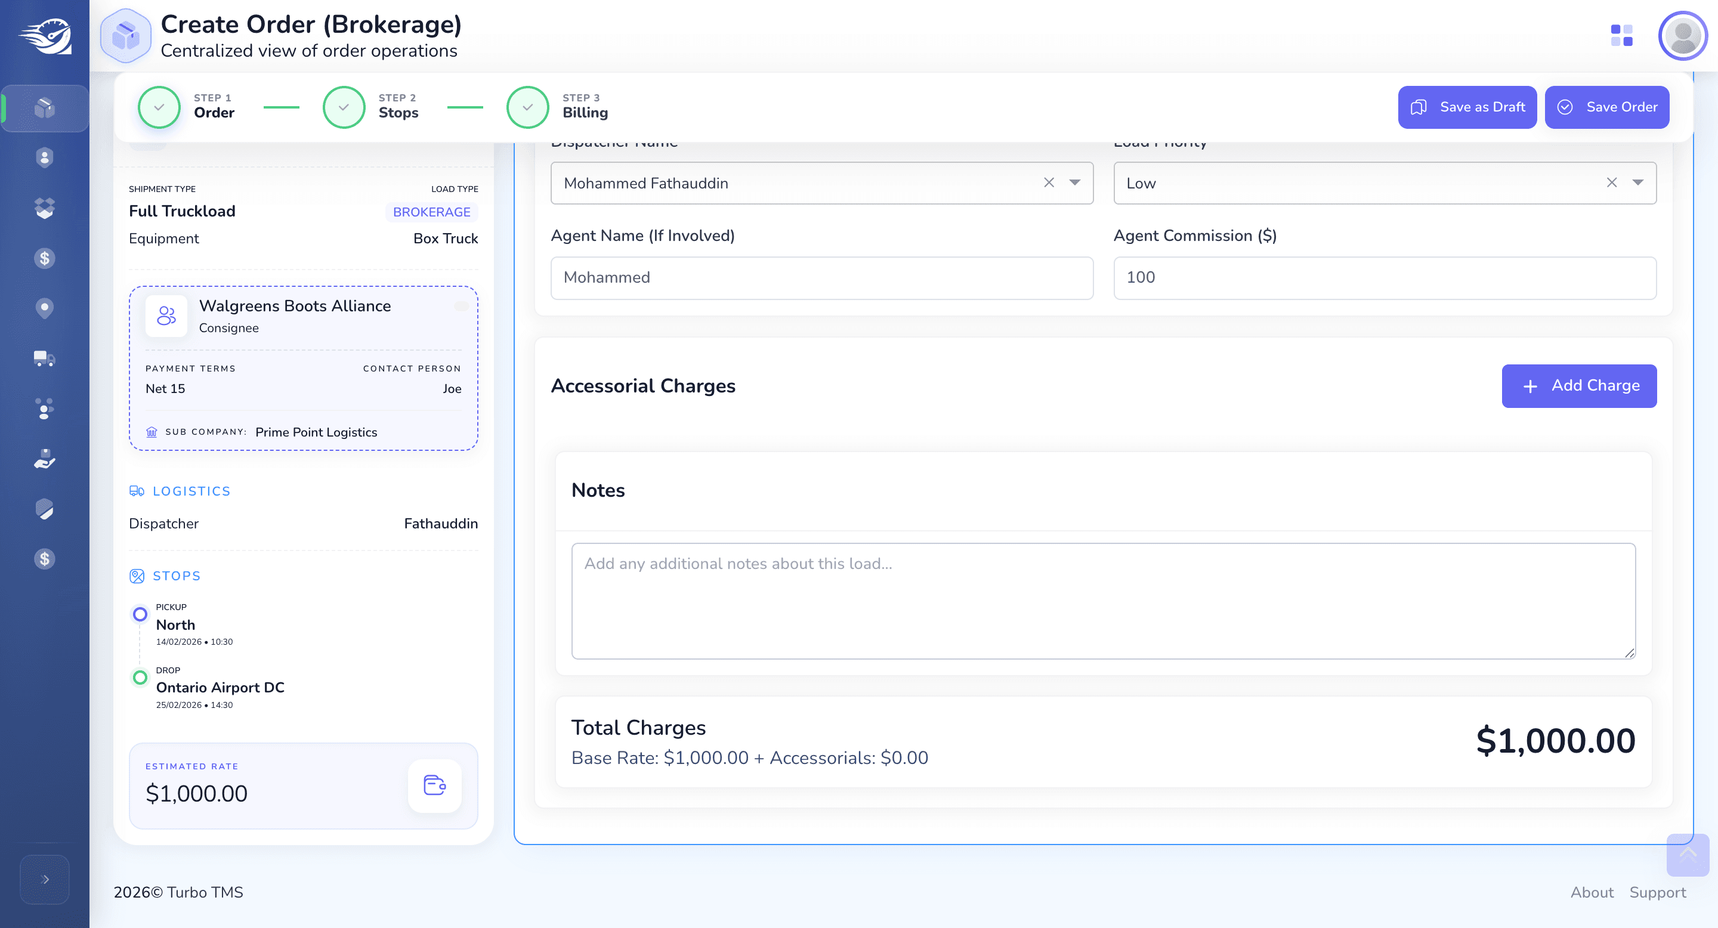The height and width of the screenshot is (928, 1718).
Task: Open the half-shaded shield icon in sidebar
Action: [x=45, y=509]
